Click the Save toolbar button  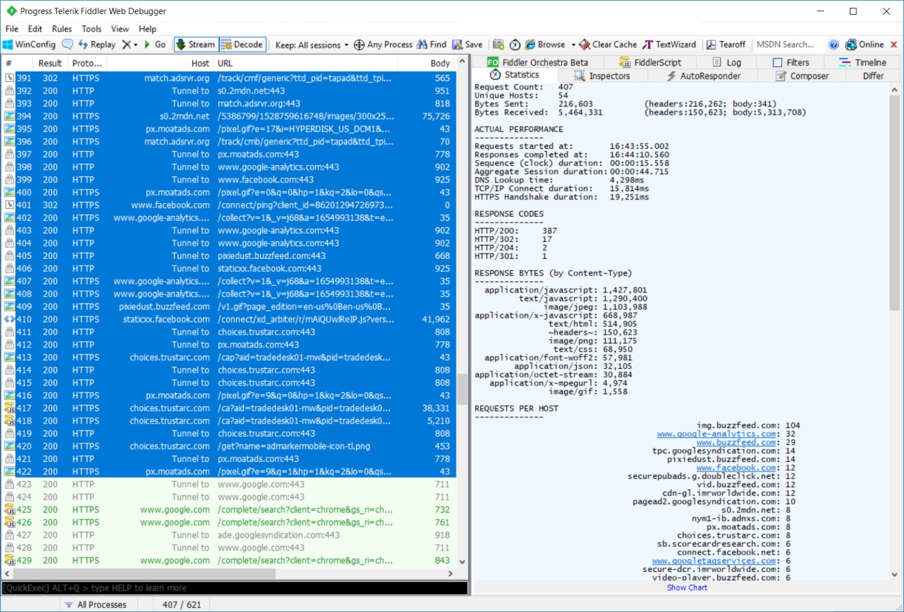pyautogui.click(x=467, y=45)
